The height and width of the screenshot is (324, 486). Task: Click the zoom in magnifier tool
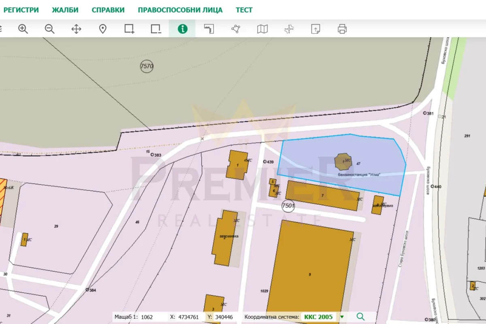point(23,29)
